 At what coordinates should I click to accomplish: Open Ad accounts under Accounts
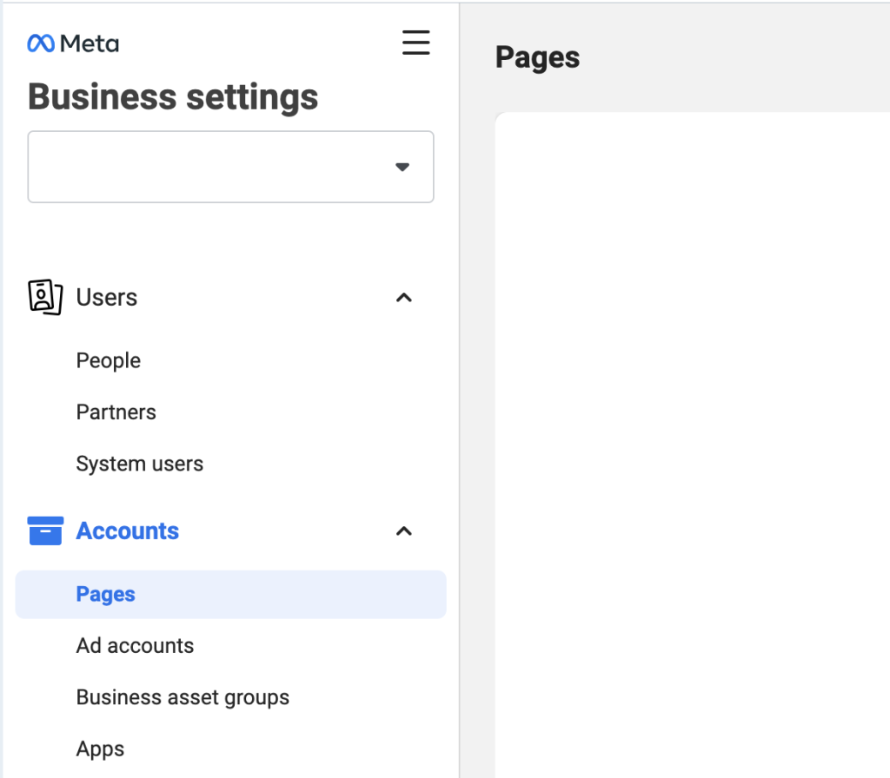click(135, 646)
